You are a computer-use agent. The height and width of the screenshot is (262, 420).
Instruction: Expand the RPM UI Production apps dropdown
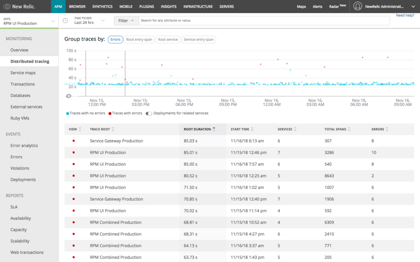coord(29,21)
